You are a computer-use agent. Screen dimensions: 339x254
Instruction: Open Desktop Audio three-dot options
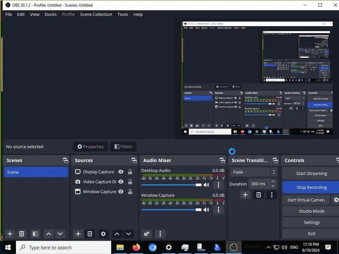tap(218, 185)
